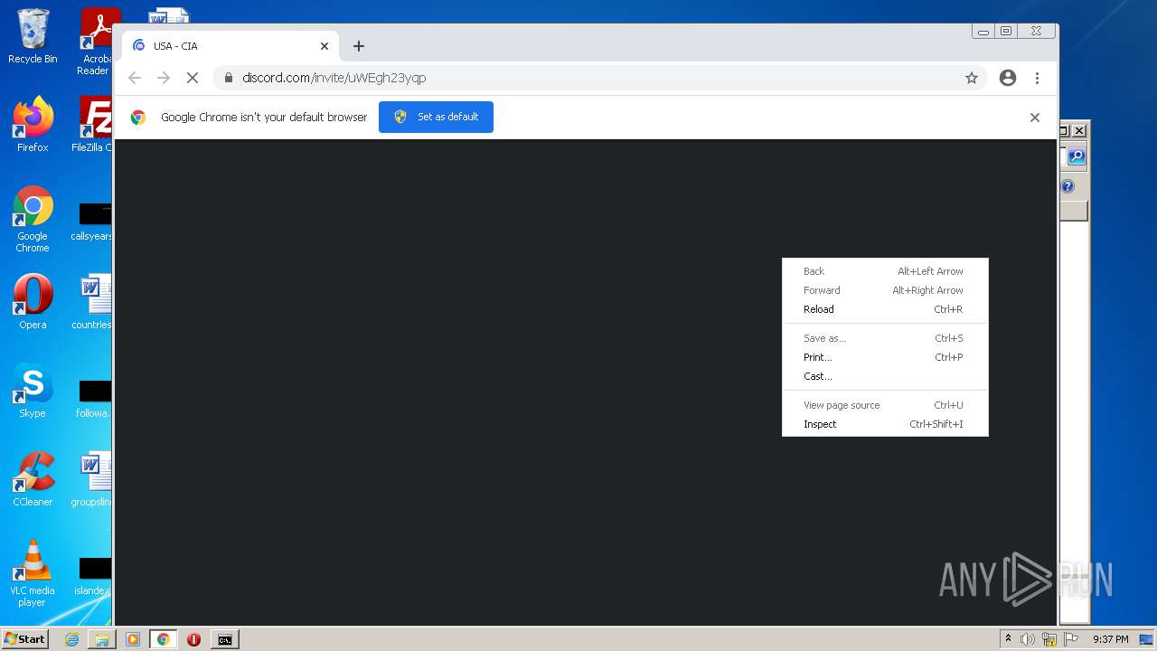Click the browser forward arrow
Viewport: 1157px width, 651px height.
[x=164, y=78]
